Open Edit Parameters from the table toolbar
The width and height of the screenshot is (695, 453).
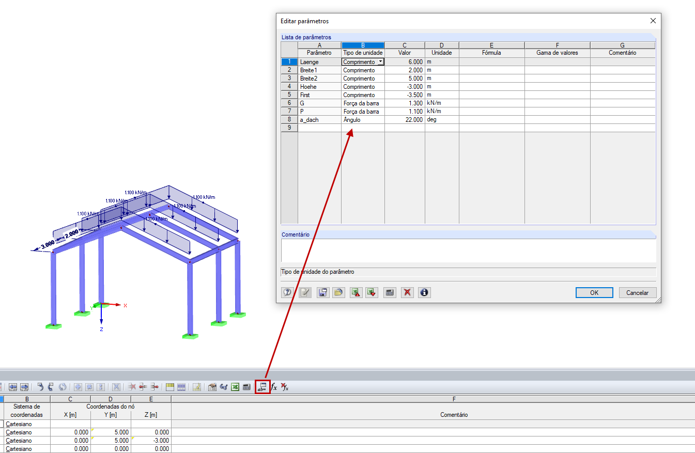(x=262, y=386)
